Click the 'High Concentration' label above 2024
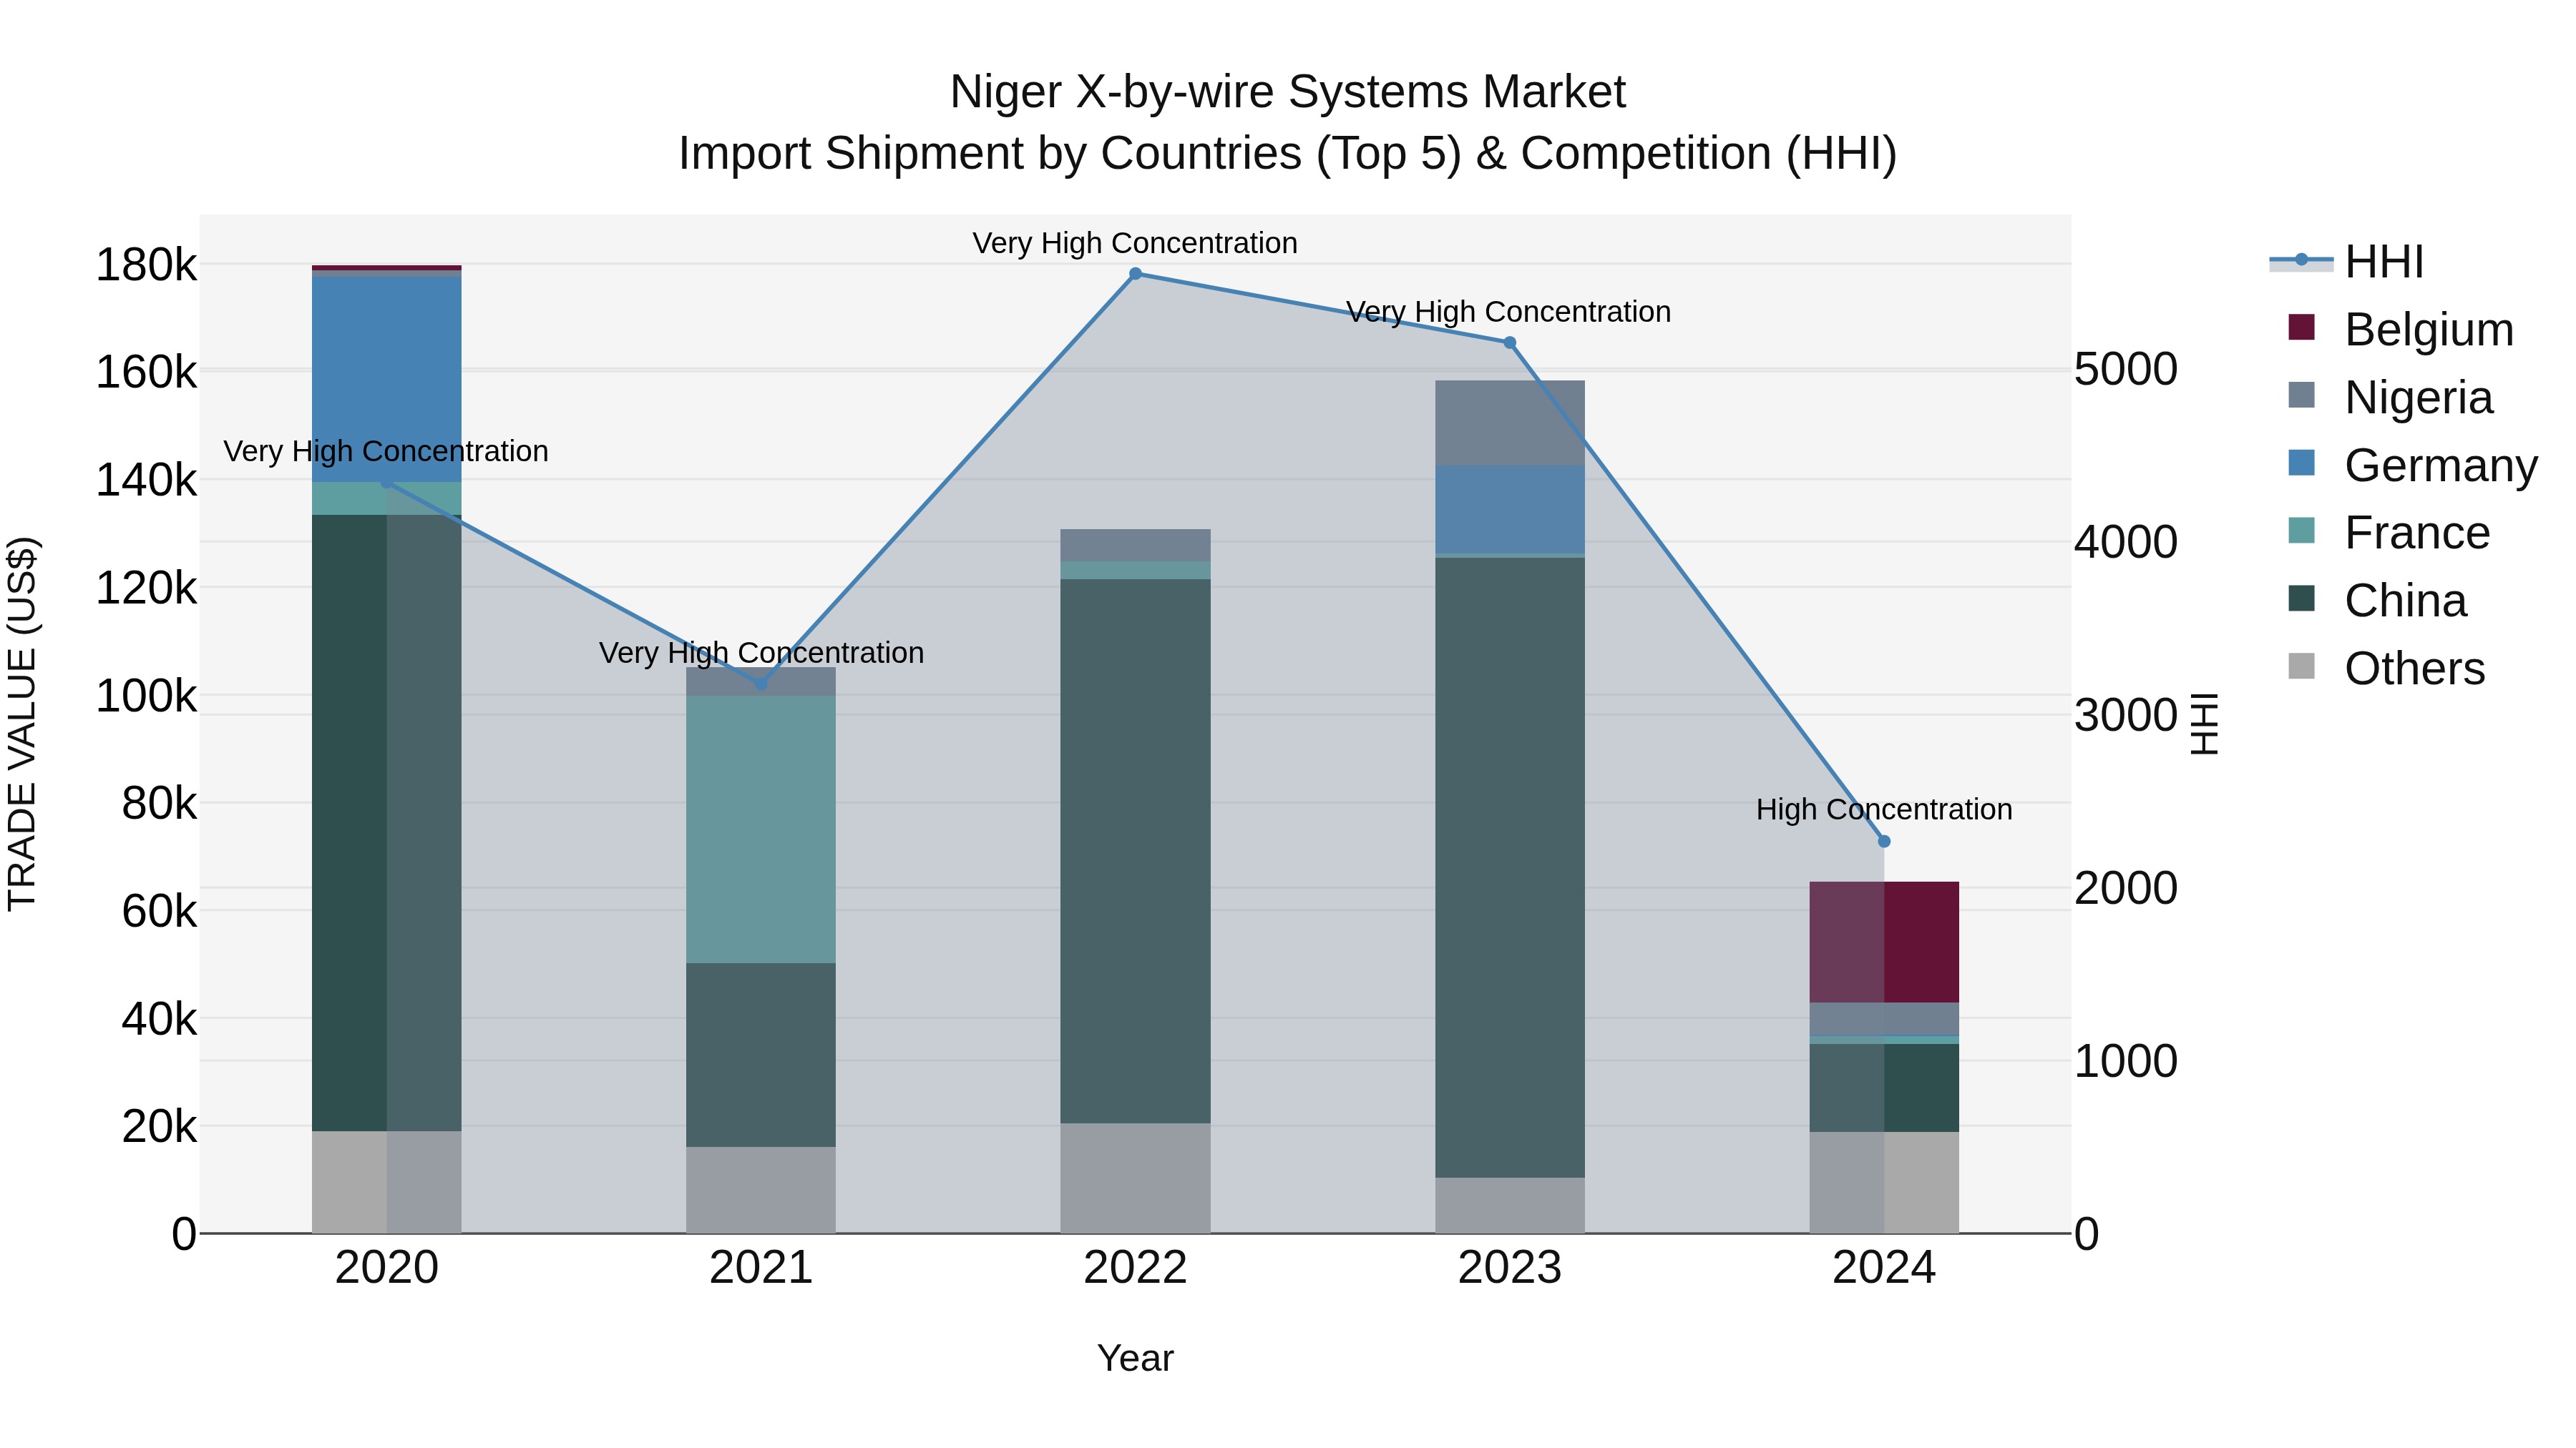This screenshot has width=2576, height=1448. click(x=1884, y=809)
